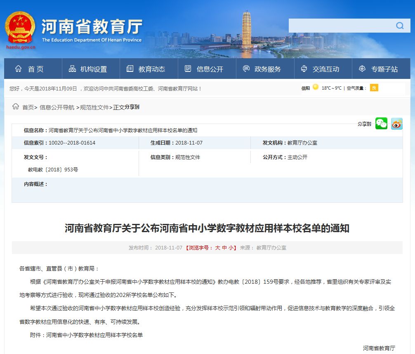The width and height of the screenshot is (415, 354).
Task: Click the Sina Weibo share icon
Action: click(396, 124)
